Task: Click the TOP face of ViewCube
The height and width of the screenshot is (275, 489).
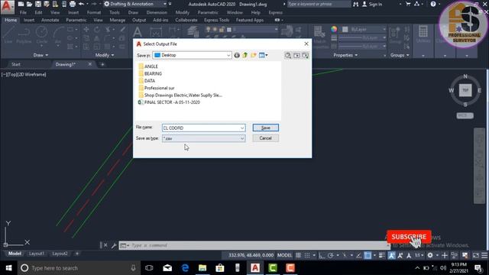Action: 465,90
